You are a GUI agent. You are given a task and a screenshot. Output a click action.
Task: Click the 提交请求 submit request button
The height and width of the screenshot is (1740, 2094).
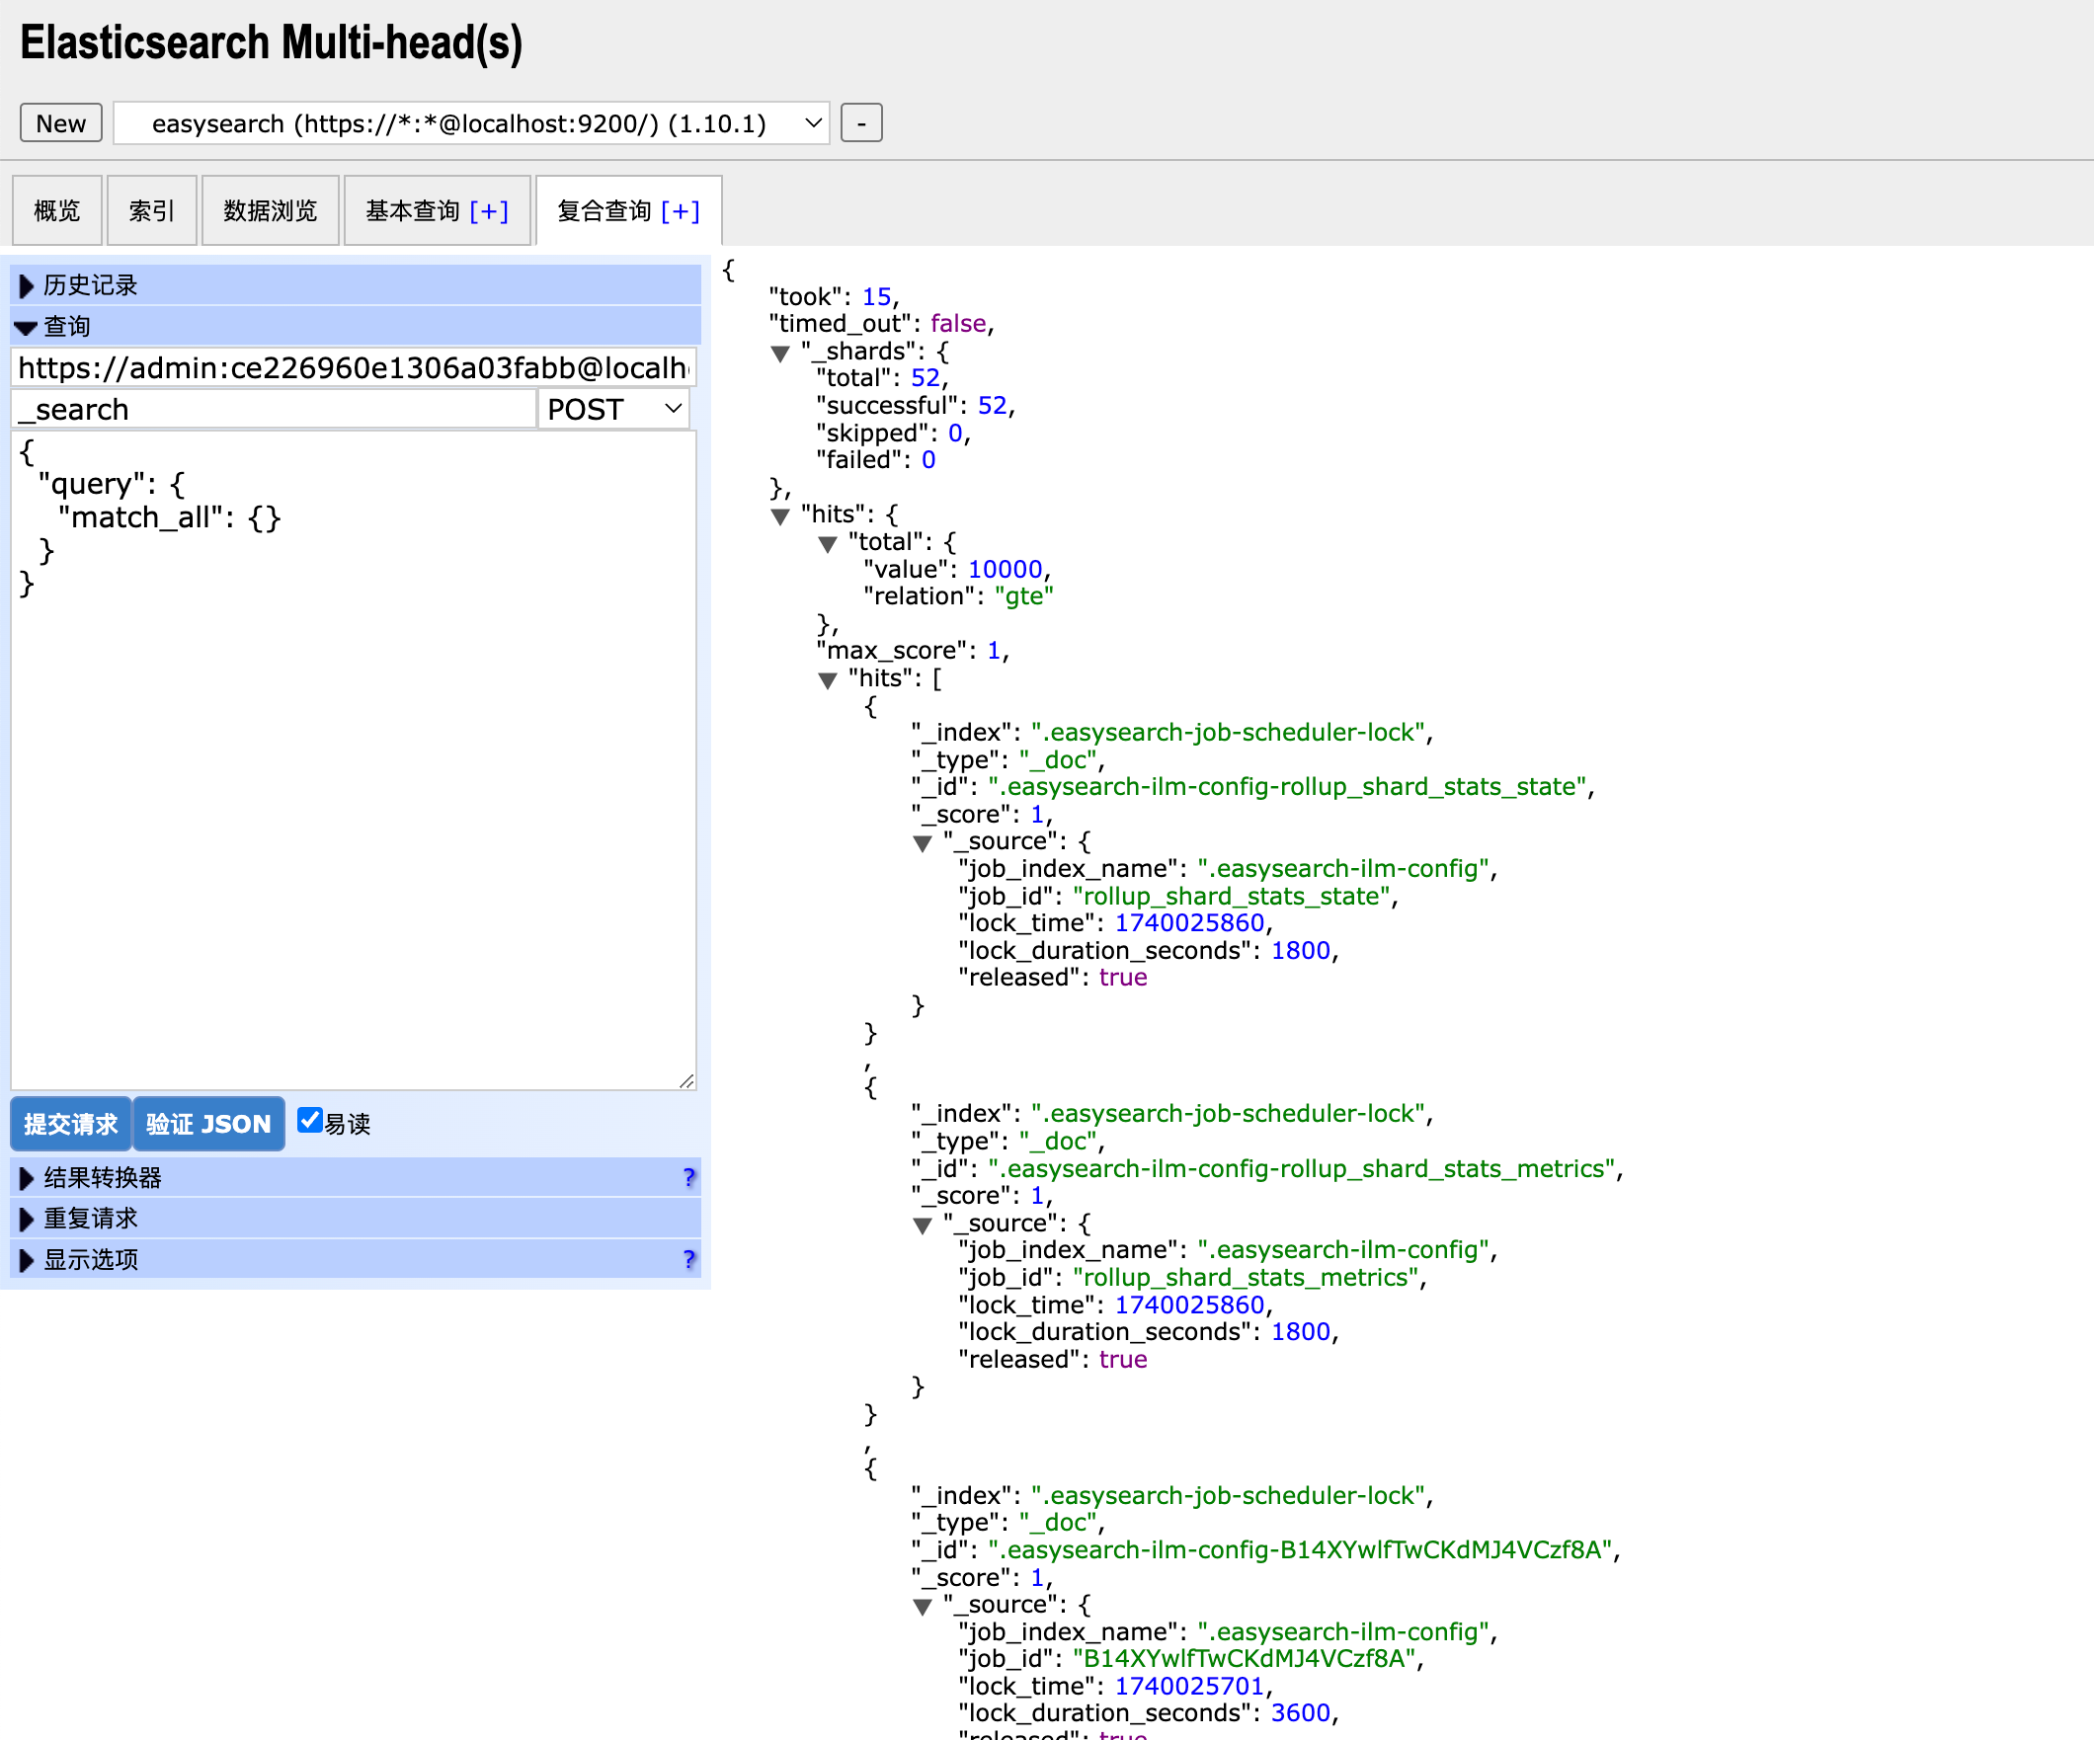(x=71, y=1125)
